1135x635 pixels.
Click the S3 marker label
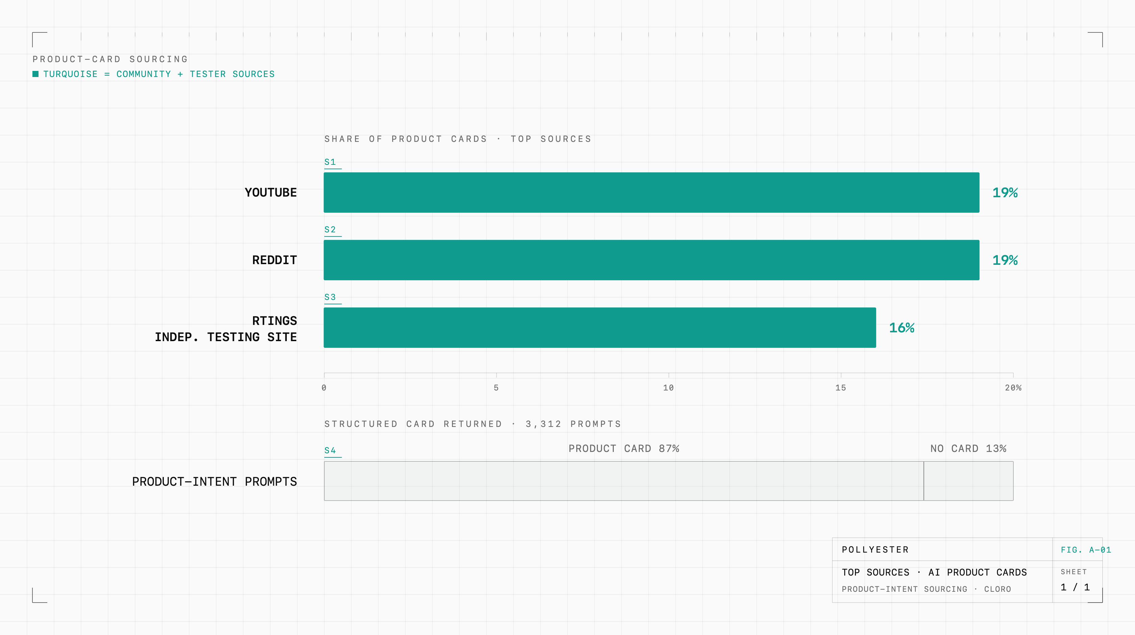(x=330, y=297)
